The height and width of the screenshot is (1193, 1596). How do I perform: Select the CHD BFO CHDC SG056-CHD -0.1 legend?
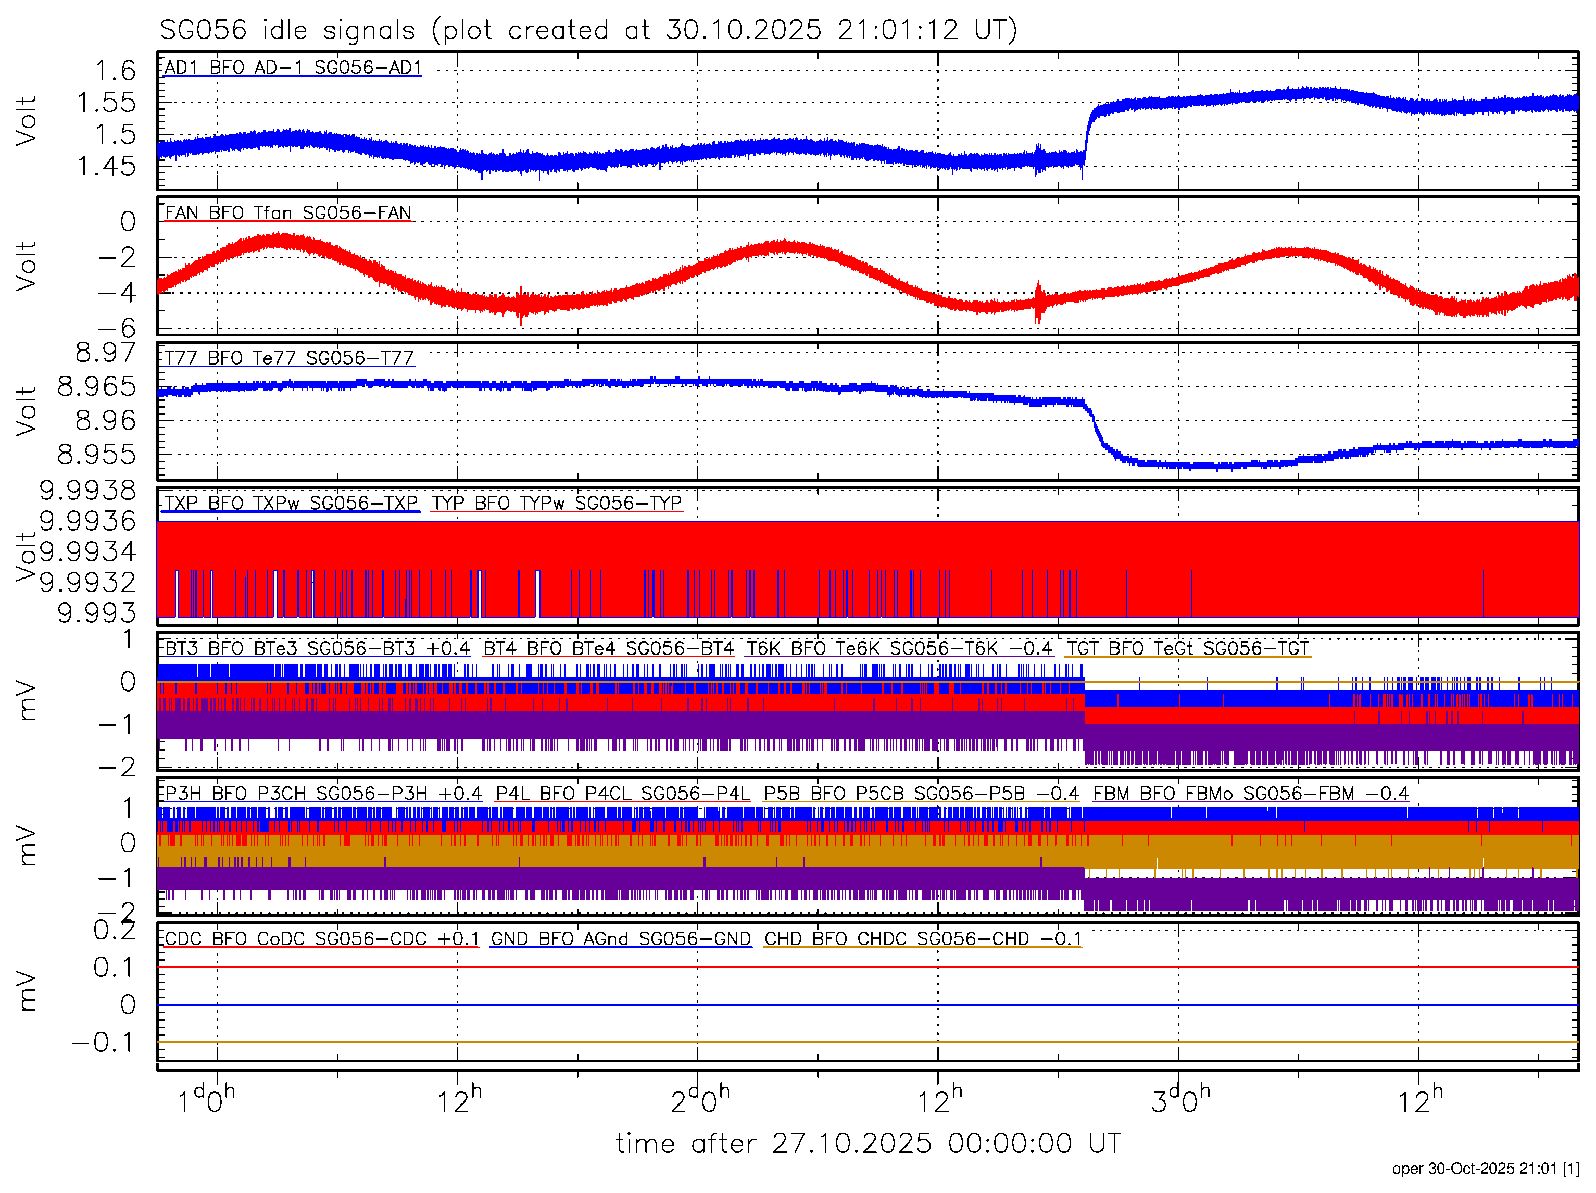point(922,938)
